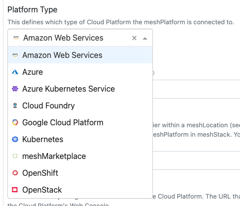
Task: Choose the Azure option
Action: pos(80,72)
